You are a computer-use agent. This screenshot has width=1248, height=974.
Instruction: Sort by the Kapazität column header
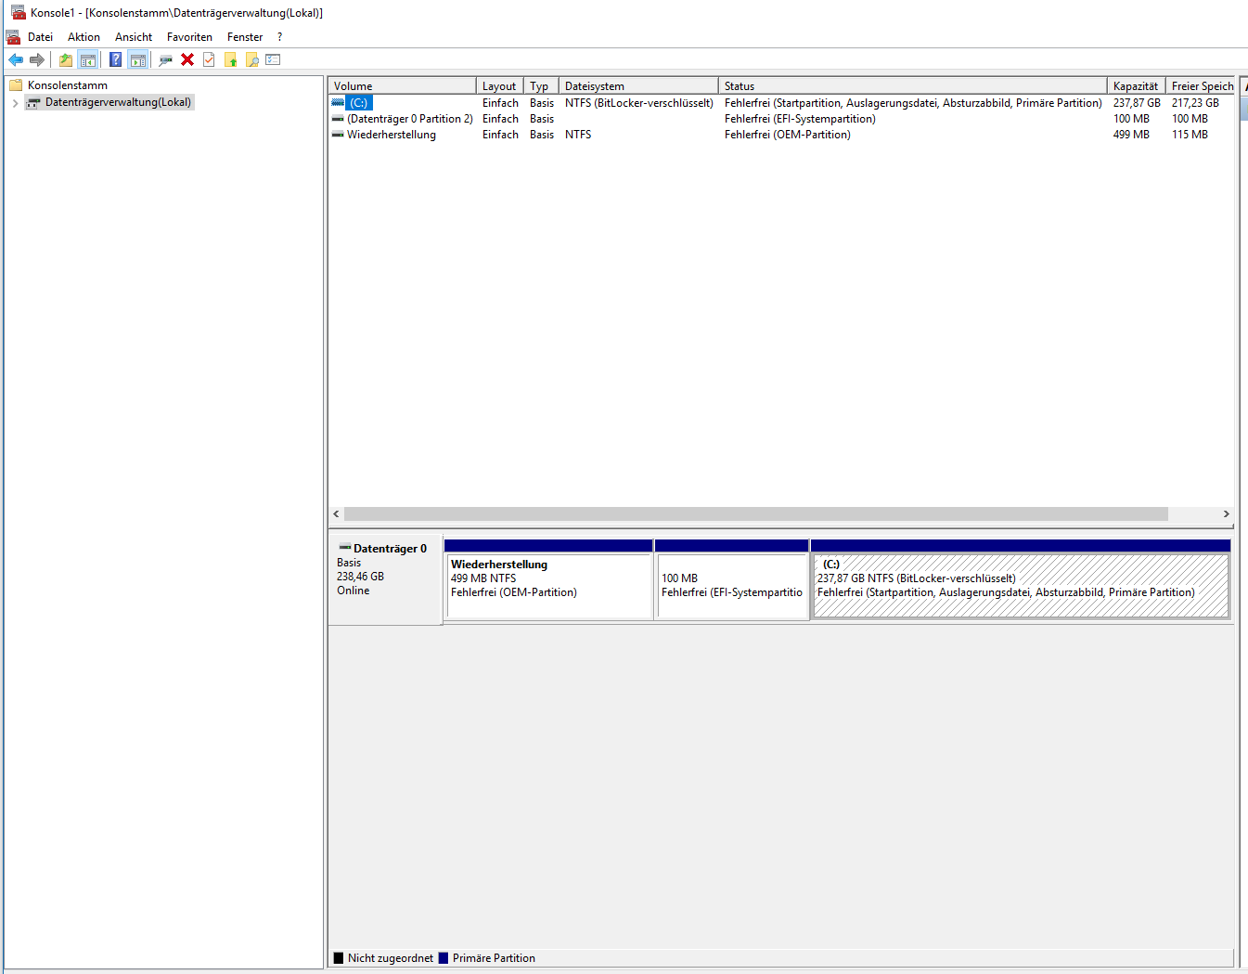[1136, 85]
